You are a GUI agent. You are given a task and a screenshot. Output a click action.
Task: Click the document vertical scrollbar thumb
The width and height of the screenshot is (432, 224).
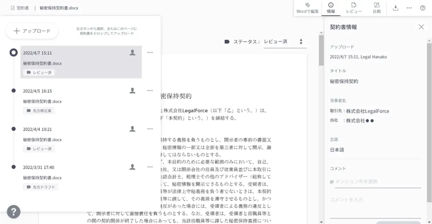click(321, 50)
